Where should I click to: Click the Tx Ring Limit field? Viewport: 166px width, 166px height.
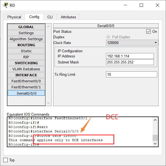[x=131, y=74]
